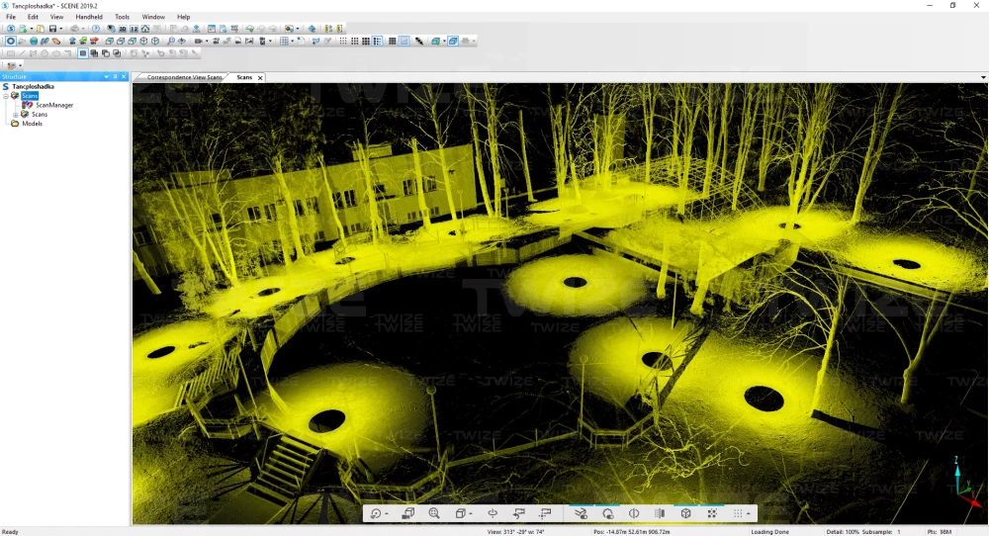The height and width of the screenshot is (536, 989).
Task: Click the Save icon in the top toolbar
Action: click(51, 29)
